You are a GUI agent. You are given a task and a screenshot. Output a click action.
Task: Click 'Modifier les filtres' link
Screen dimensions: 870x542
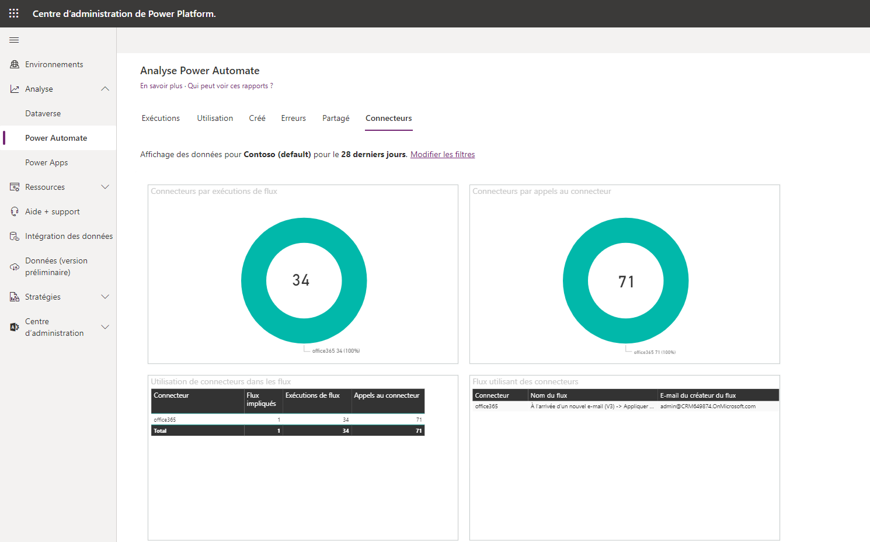443,154
